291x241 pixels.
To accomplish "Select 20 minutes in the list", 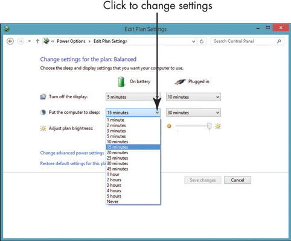I will tap(133, 152).
